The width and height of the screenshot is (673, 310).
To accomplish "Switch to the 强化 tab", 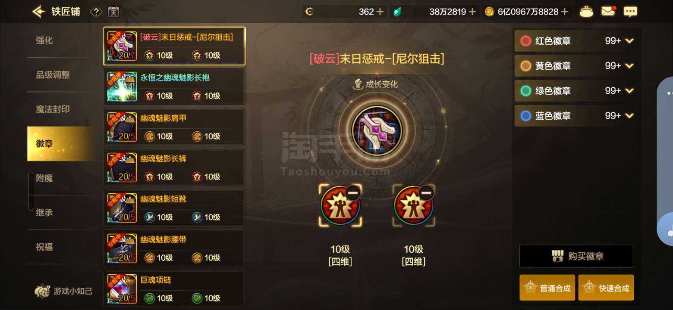I will 44,40.
